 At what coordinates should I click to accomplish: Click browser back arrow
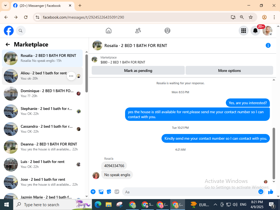(6, 17)
